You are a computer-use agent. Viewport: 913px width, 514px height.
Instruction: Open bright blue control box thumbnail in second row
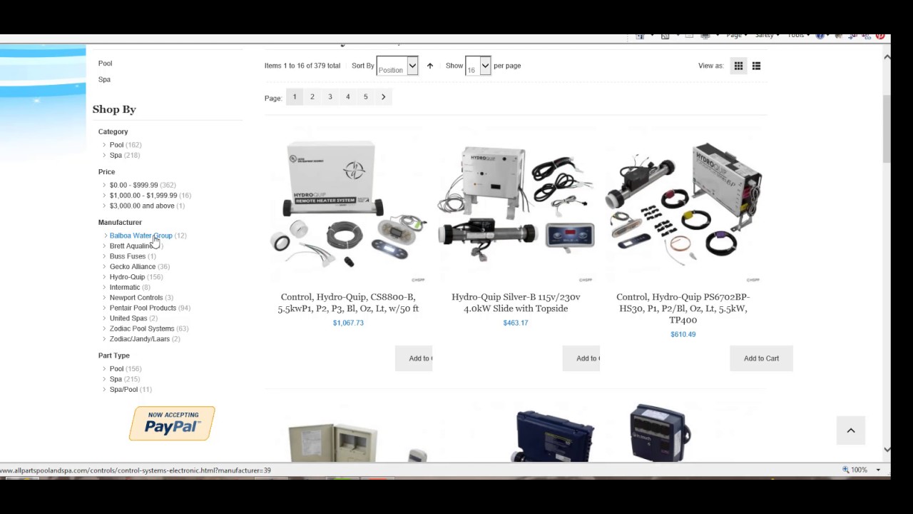[555, 435]
